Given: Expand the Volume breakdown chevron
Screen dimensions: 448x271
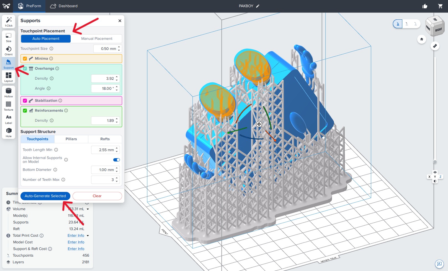Looking at the screenshot, I should pos(88,209).
